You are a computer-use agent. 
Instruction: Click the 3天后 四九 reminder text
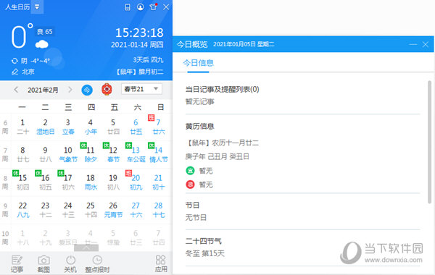click(x=148, y=59)
